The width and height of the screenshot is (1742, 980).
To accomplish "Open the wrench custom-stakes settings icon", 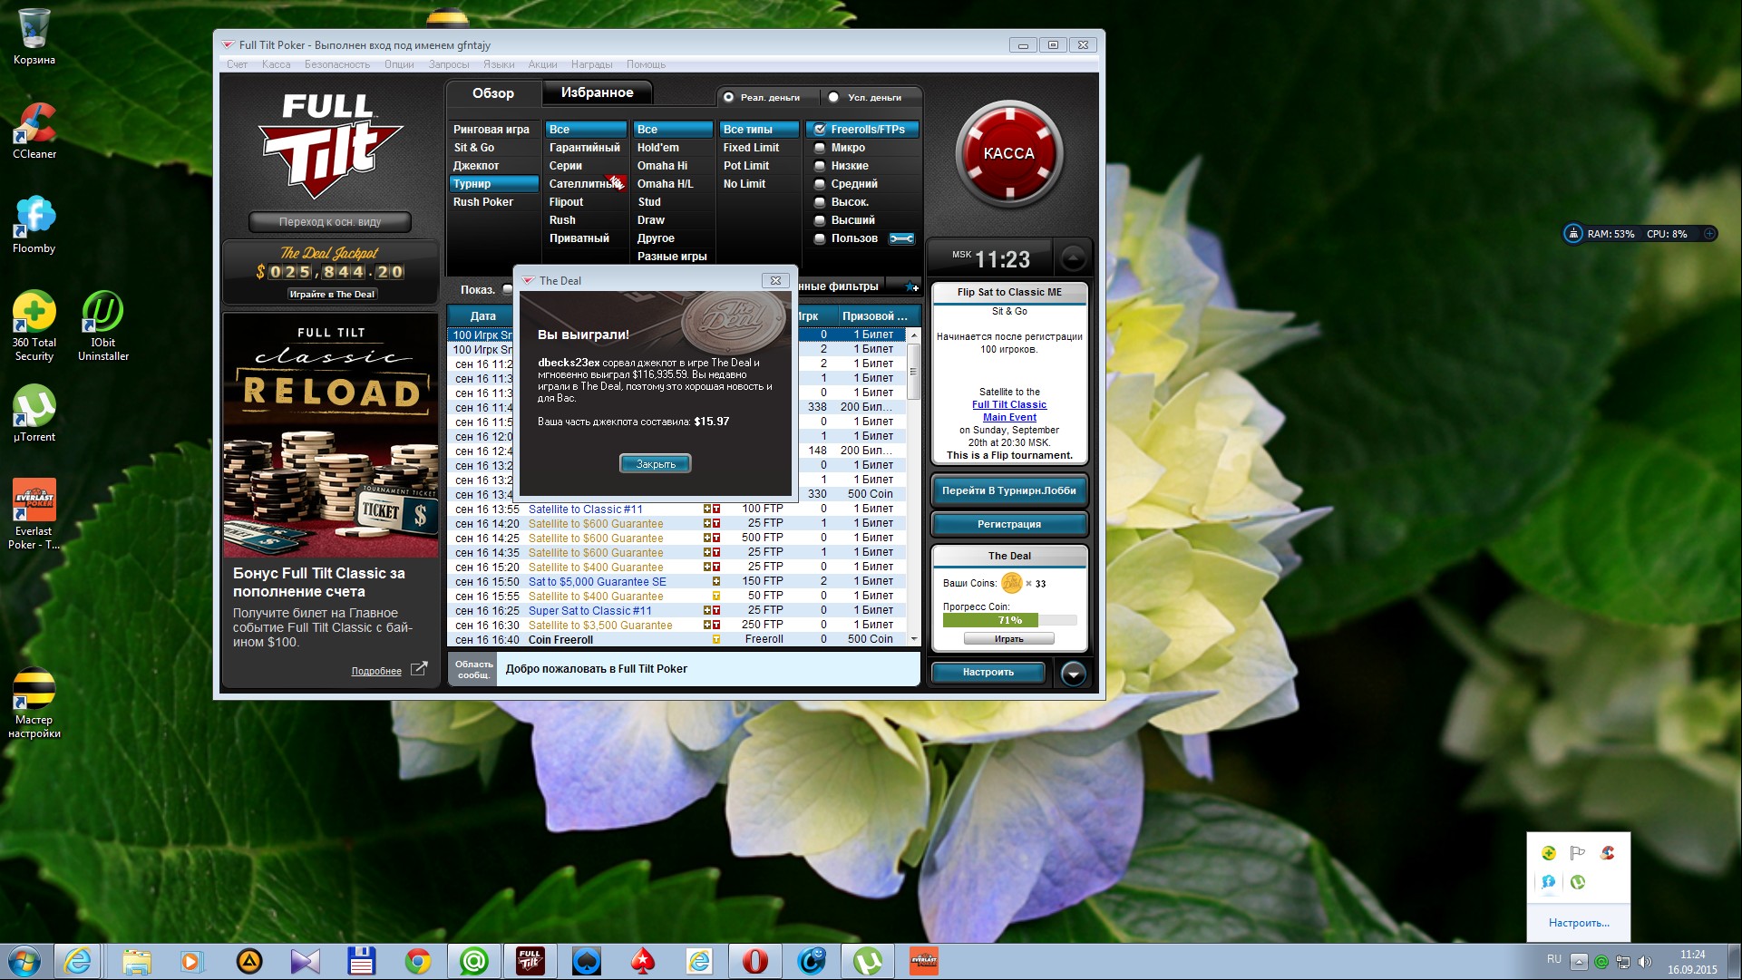I will 901,238.
